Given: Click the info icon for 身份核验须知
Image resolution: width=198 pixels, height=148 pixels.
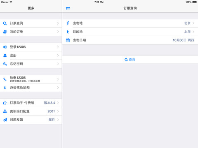Looking at the screenshot, I should point(5,88).
